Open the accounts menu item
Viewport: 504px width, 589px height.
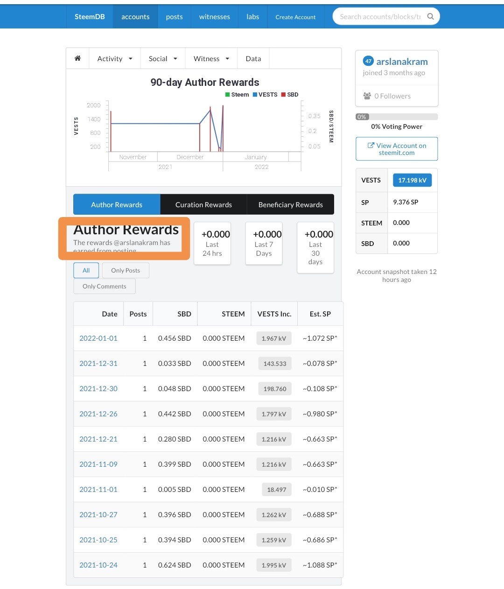tap(135, 17)
